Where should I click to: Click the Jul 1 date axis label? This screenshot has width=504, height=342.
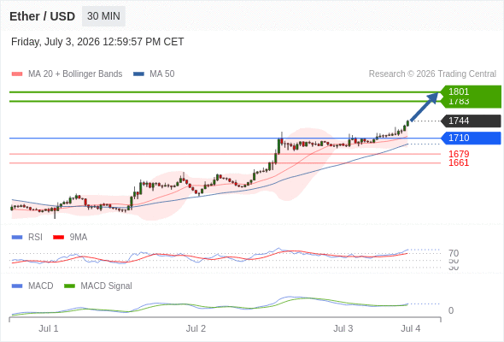(x=49, y=328)
